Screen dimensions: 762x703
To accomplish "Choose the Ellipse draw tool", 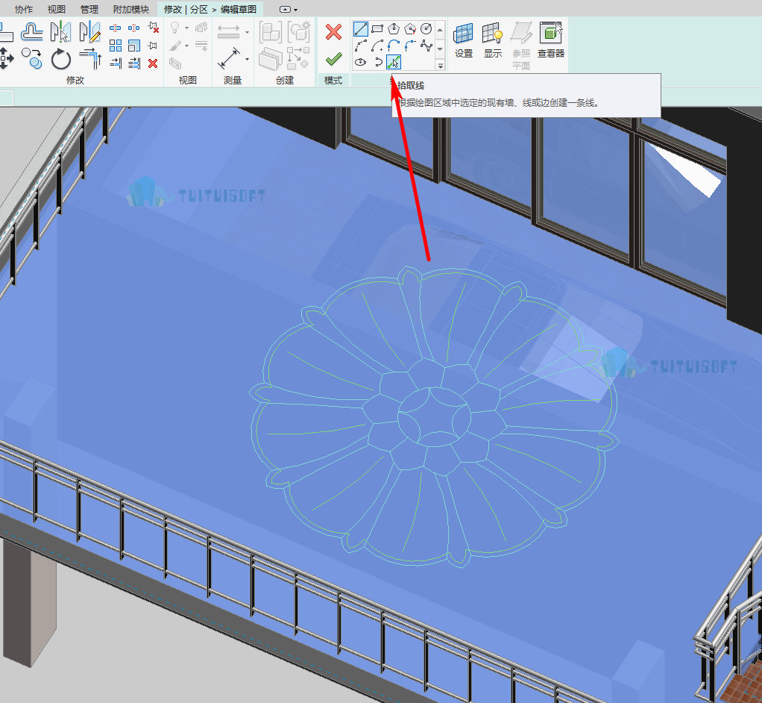I will click(x=361, y=62).
